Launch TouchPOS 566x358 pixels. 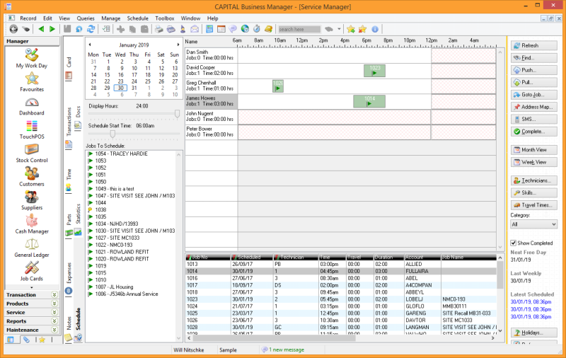[x=32, y=130]
